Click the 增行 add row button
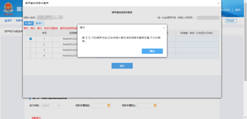Image resolution: width=247 pixels, height=119 pixels. pyautogui.click(x=28, y=23)
